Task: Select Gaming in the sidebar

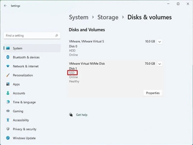Action: (32, 111)
